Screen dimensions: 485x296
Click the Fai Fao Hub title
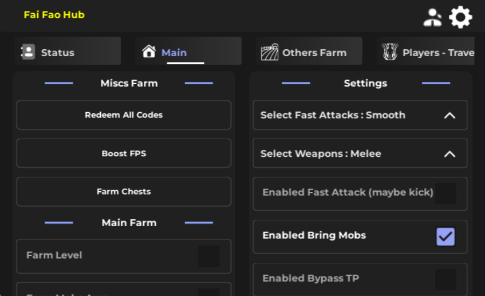pyautogui.click(x=54, y=15)
